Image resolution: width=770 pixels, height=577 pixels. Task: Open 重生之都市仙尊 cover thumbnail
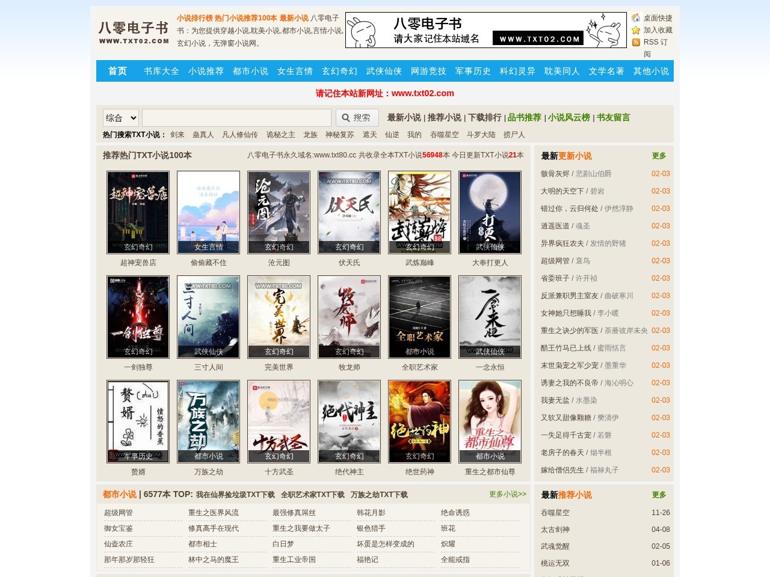pyautogui.click(x=490, y=421)
